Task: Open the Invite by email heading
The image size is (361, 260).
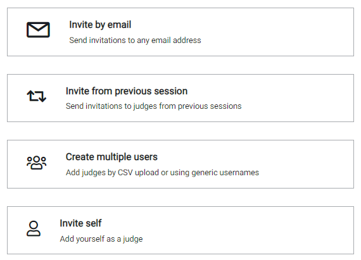Action: (x=100, y=25)
